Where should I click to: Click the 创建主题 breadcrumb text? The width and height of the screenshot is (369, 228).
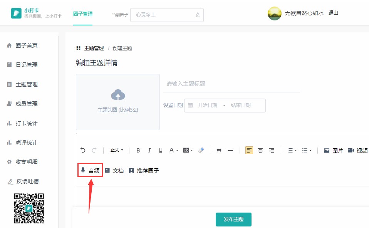tap(122, 48)
